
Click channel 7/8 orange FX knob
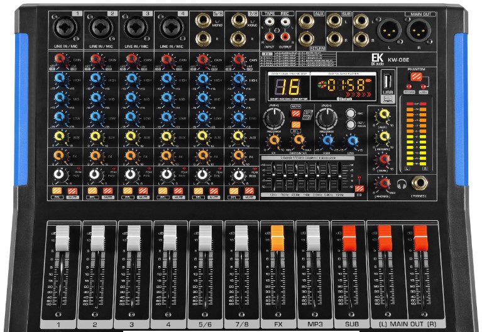tap(238, 156)
